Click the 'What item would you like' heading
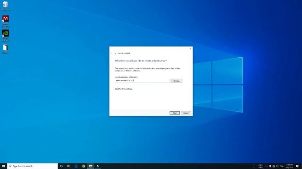Screen dimensions: 302x169 141,61
